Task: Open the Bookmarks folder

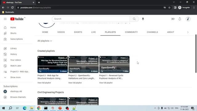Action: pyautogui.click(x=8, y=12)
